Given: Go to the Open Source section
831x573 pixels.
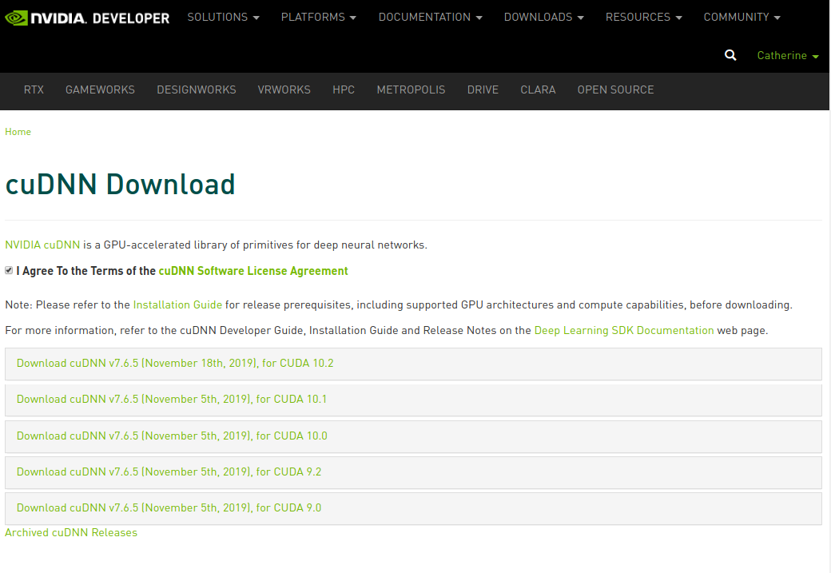Looking at the screenshot, I should (x=615, y=90).
